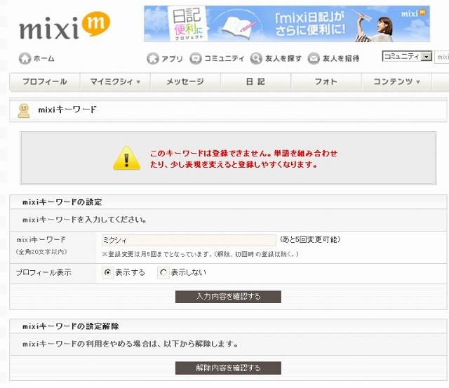Click the avatar icon beside mixiキーワード heading
Screen dimensions: 449x388
24,111
